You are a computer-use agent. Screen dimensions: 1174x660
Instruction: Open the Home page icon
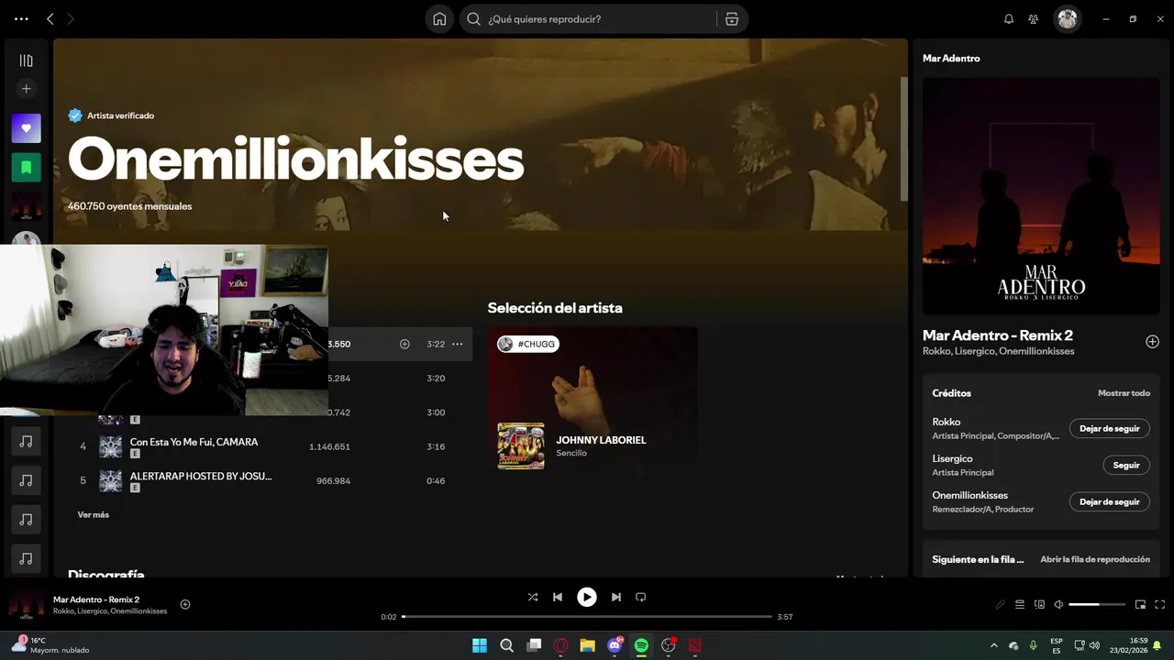point(439,18)
